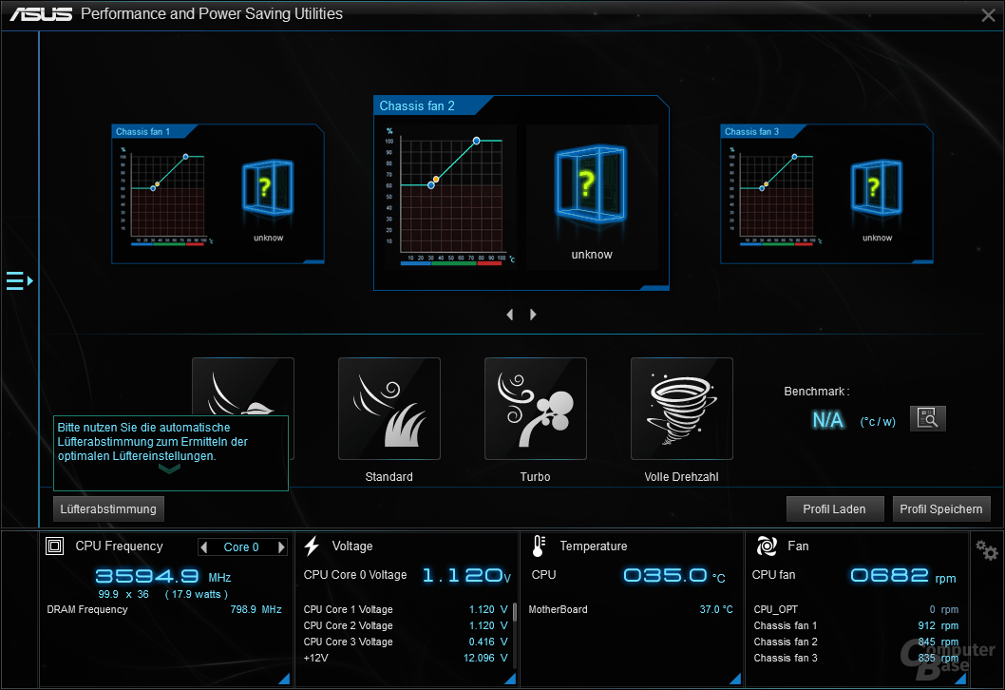1005x690 pixels.
Task: Switch to previous CPU core
Action: [203, 547]
